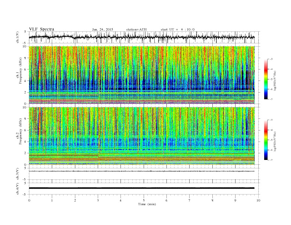Click the color scale bar beside ch.1 spectrogram
Viewport: 291px width, 225px height.
pos(266,79)
